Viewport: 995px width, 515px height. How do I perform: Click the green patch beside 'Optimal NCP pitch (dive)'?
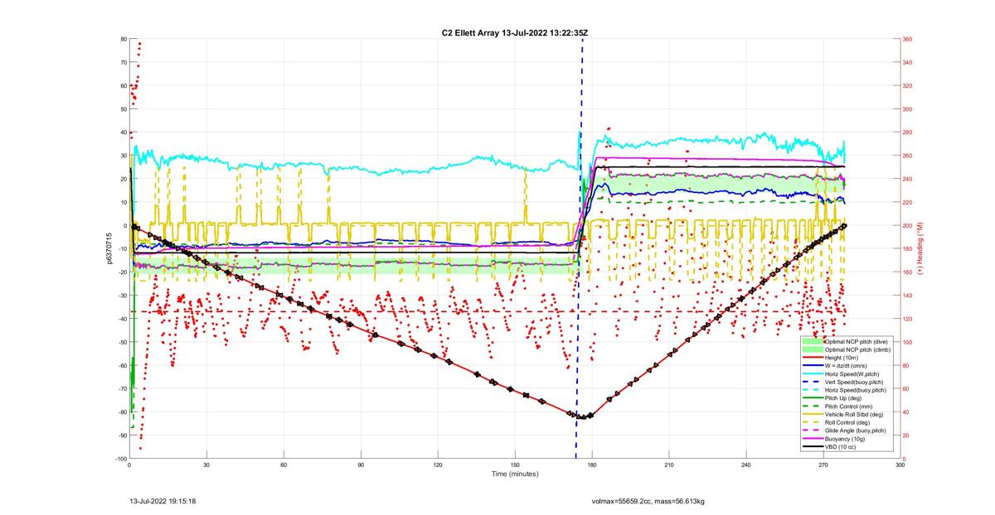coord(813,341)
